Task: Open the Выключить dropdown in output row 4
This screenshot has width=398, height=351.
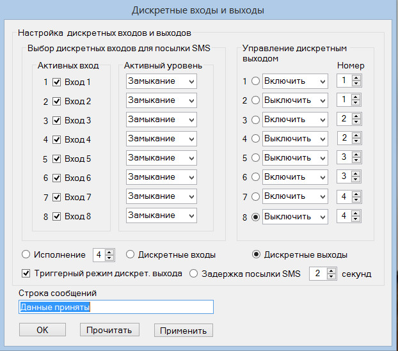Action: 295,139
